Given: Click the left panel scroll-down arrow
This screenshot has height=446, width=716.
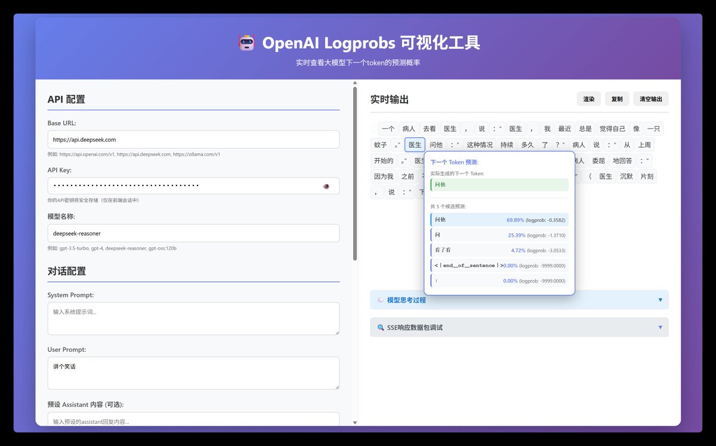Looking at the screenshot, I should tap(355, 423).
